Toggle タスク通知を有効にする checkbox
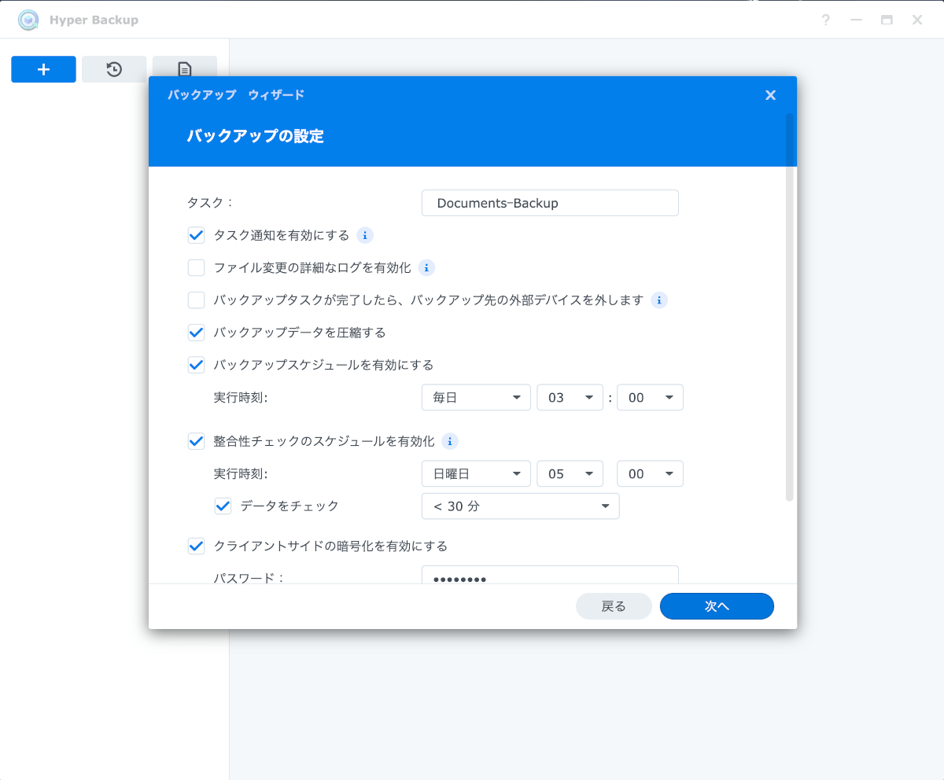944x780 pixels. tap(197, 235)
